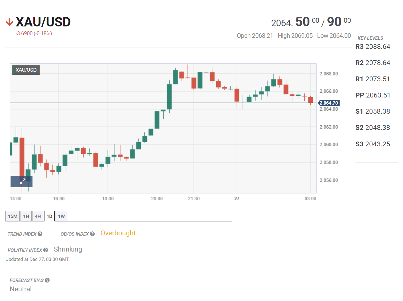Click the XAU/USD chart legend label
This screenshot has height=301, width=403.
coord(26,70)
